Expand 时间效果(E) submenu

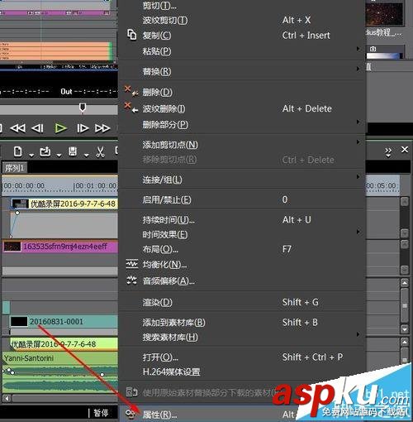(242, 234)
